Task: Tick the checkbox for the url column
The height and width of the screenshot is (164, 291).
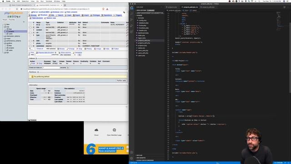Action: click(30, 32)
